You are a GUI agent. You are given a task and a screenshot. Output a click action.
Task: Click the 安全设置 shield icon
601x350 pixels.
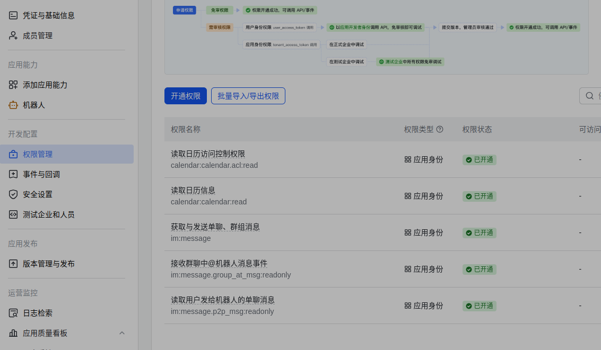pyautogui.click(x=13, y=194)
